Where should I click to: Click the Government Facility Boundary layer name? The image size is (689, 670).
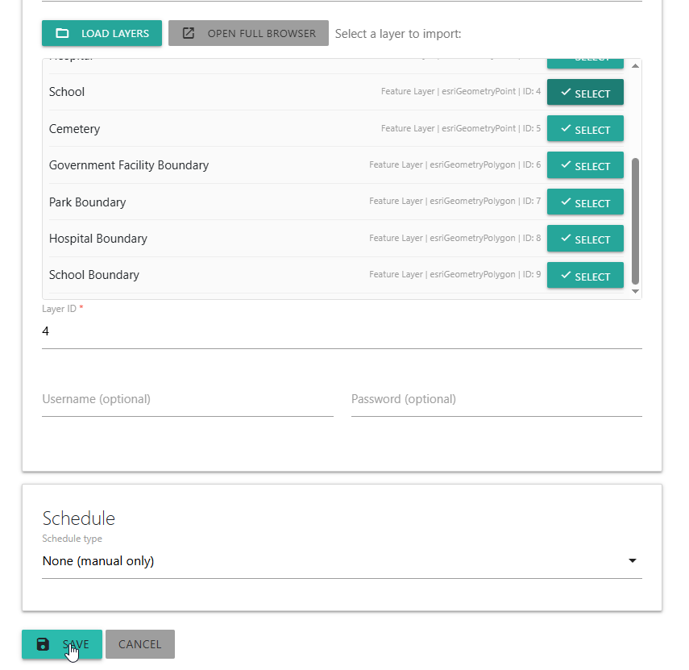tap(129, 165)
